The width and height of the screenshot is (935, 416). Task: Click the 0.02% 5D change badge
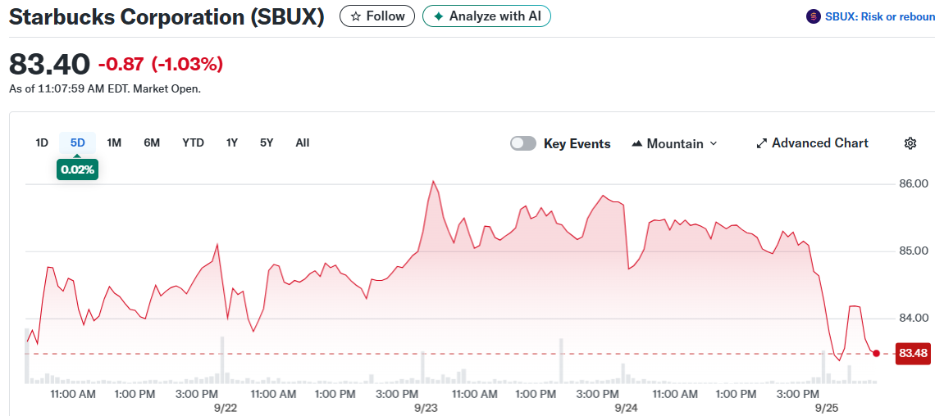[78, 170]
